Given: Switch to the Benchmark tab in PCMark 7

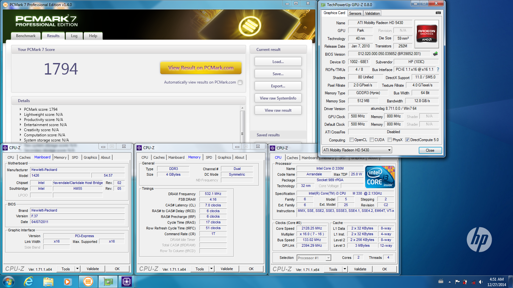Looking at the screenshot, I should pyautogui.click(x=26, y=36).
